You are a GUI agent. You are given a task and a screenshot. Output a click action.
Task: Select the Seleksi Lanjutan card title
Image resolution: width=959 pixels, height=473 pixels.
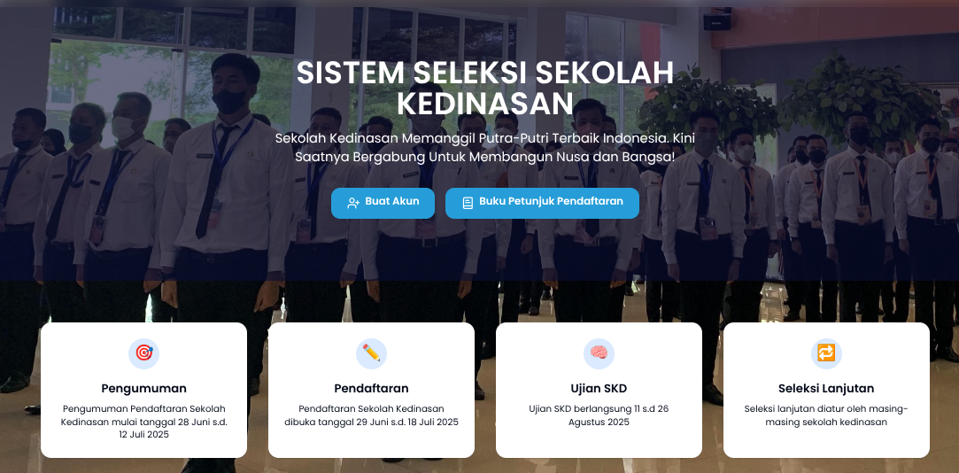pos(826,389)
